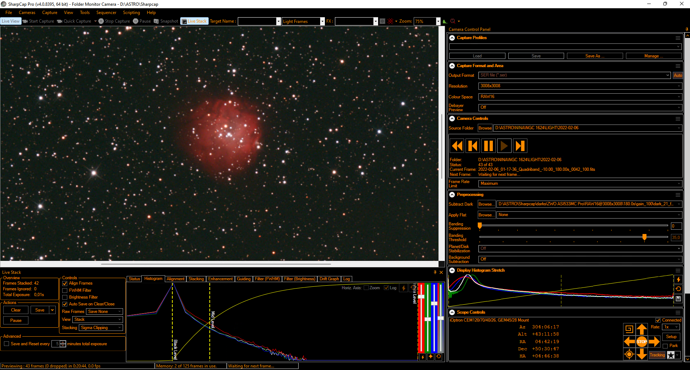690x370 pixels.
Task: Click the Clear live stack button
Action: point(16,310)
